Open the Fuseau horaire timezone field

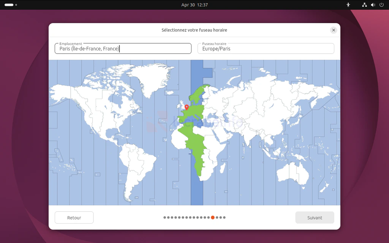[x=266, y=49]
